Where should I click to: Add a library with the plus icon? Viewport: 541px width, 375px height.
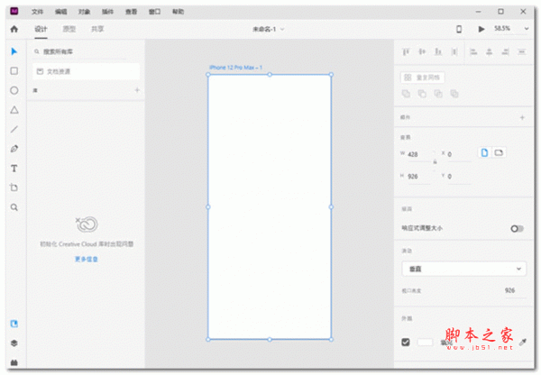click(137, 90)
